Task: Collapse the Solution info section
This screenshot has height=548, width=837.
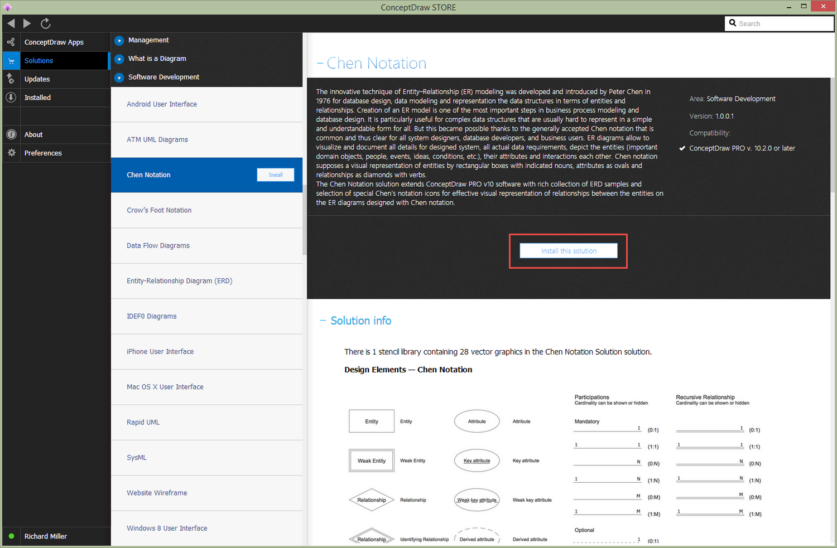Action: 323,321
